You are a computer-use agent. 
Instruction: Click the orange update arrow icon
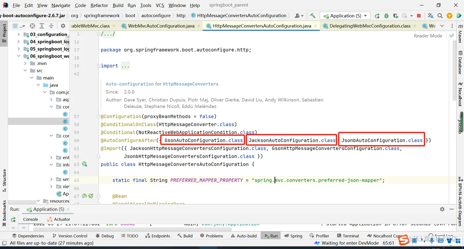click(x=449, y=16)
